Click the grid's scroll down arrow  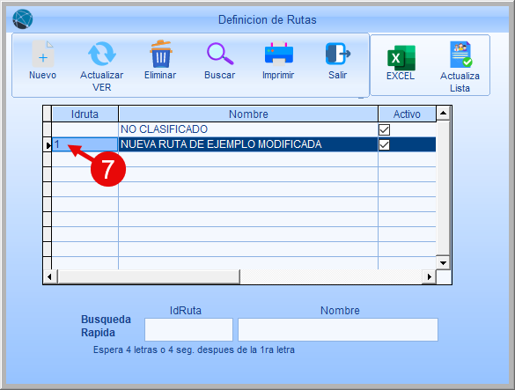click(x=443, y=263)
